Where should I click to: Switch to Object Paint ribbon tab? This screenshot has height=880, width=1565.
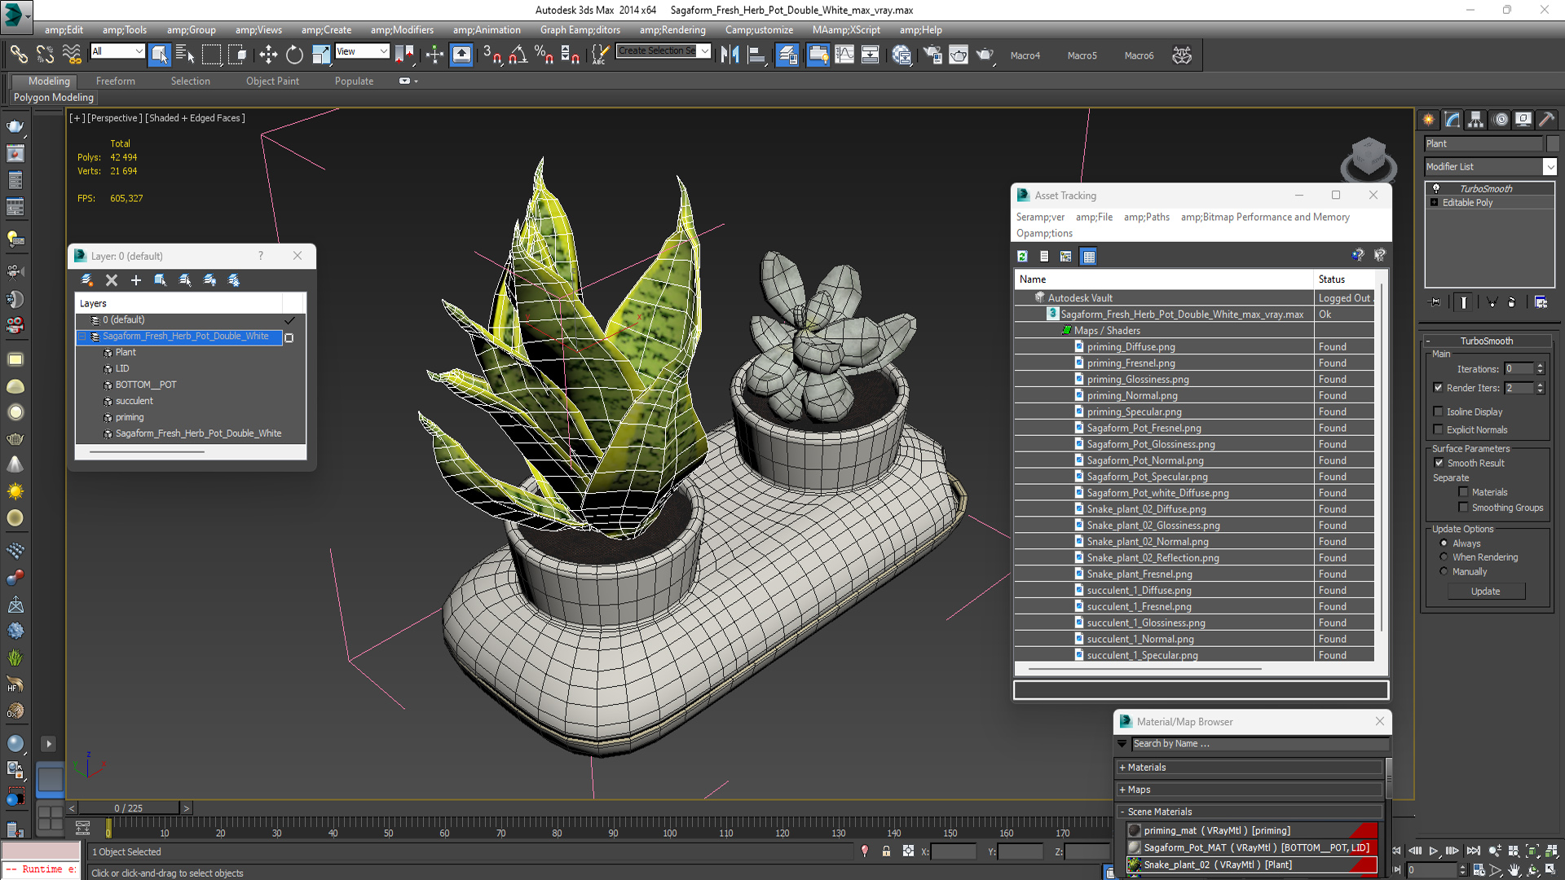(272, 81)
